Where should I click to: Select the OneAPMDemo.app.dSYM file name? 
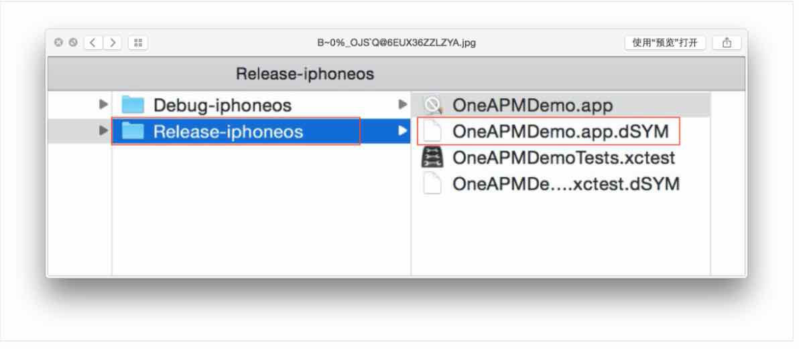point(560,132)
